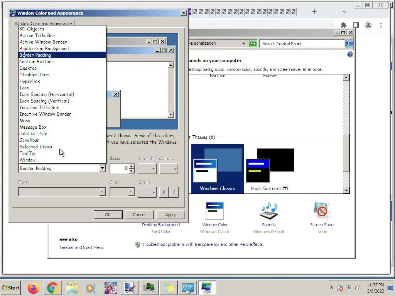
Task: Click the refresh button beside address bar
Action: (253, 44)
